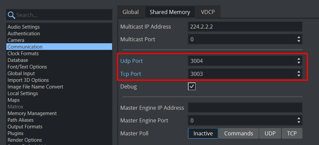
Task: Click the Multicast IP Address field
Action: (x=245, y=27)
